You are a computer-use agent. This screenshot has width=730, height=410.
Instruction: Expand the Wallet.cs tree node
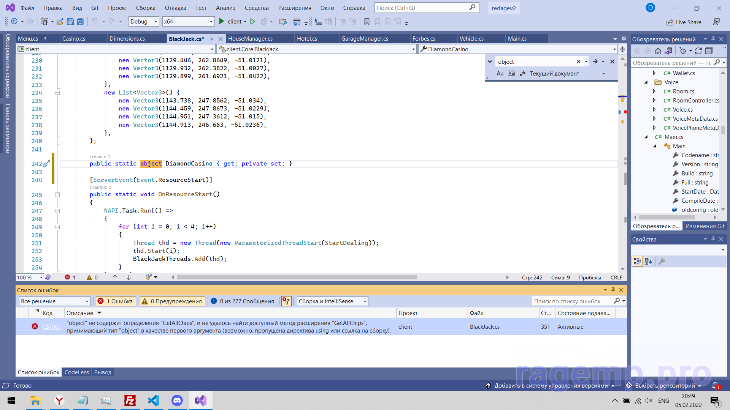pyautogui.click(x=654, y=73)
